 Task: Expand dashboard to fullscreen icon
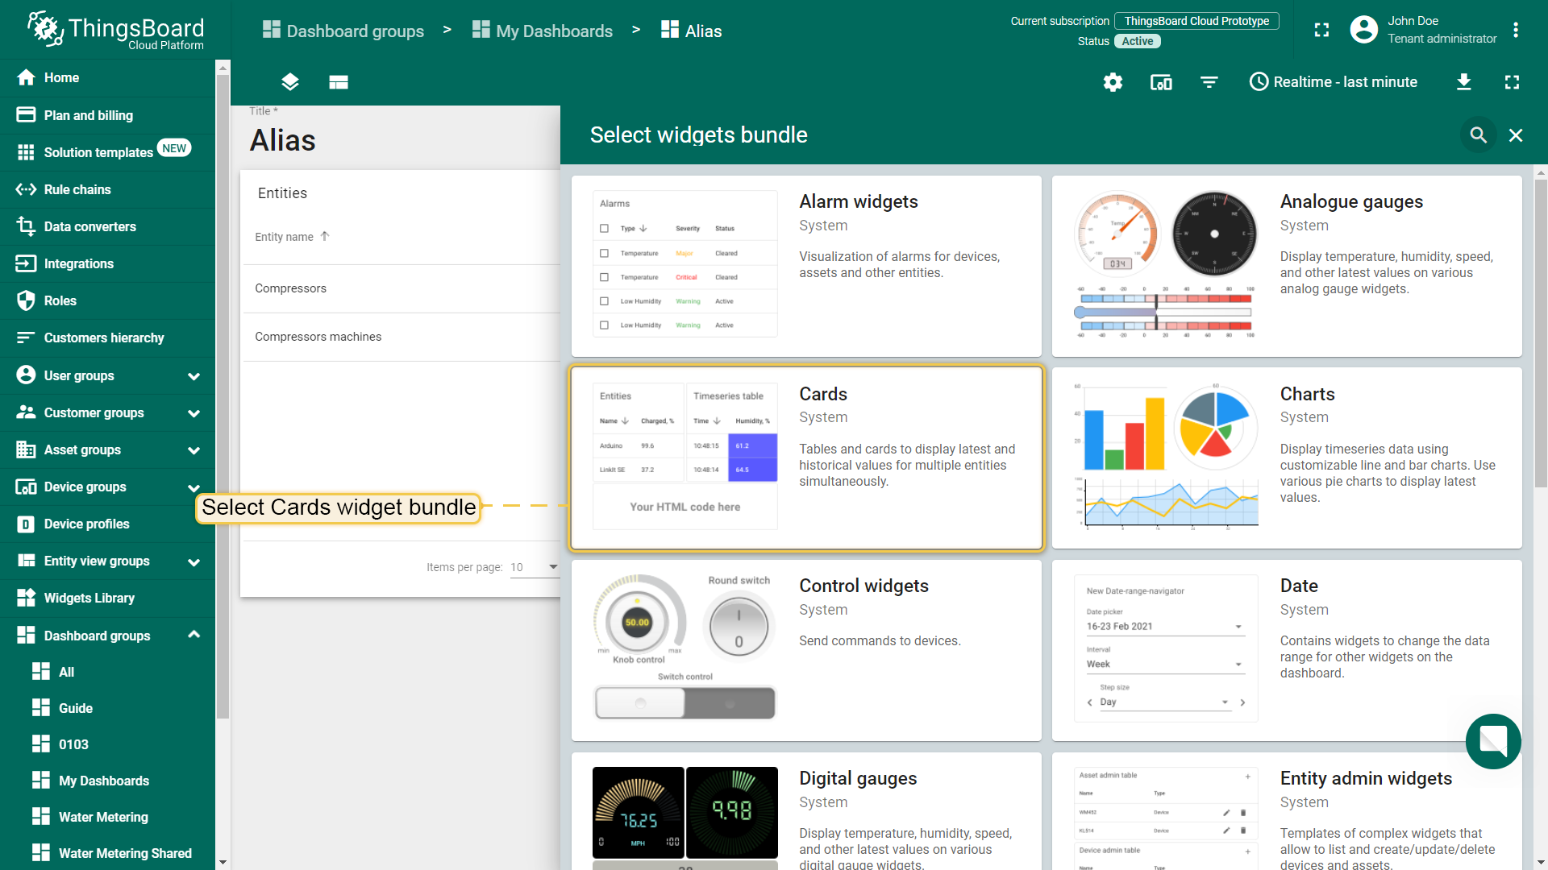click(x=1512, y=81)
